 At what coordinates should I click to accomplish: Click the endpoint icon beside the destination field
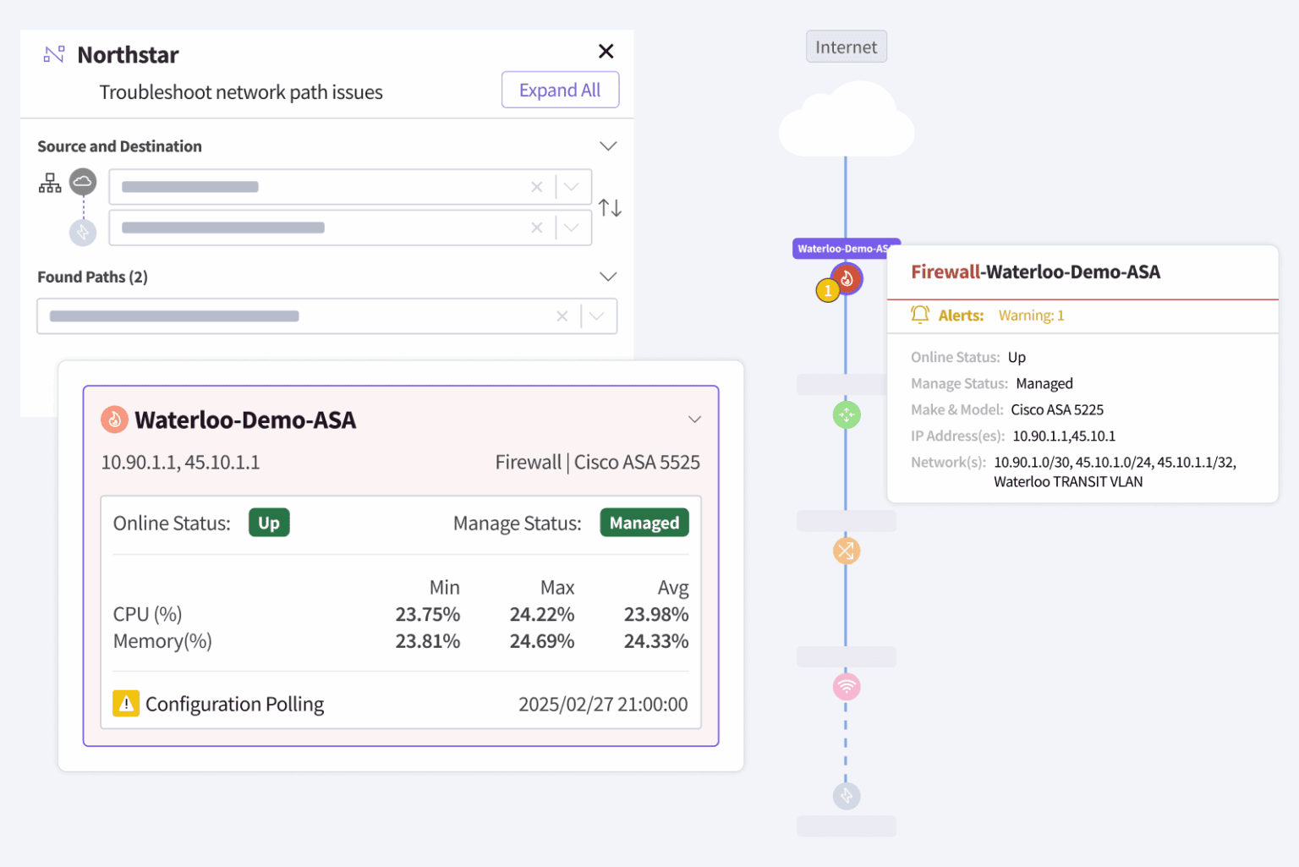(82, 232)
